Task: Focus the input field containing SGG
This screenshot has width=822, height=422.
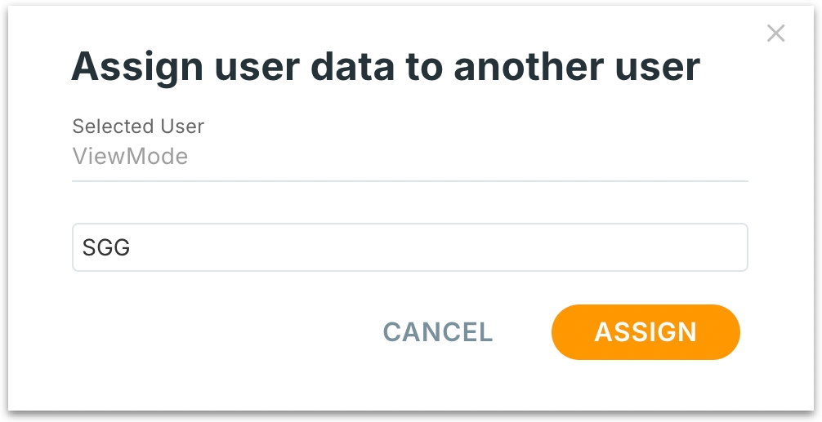Action: click(409, 247)
